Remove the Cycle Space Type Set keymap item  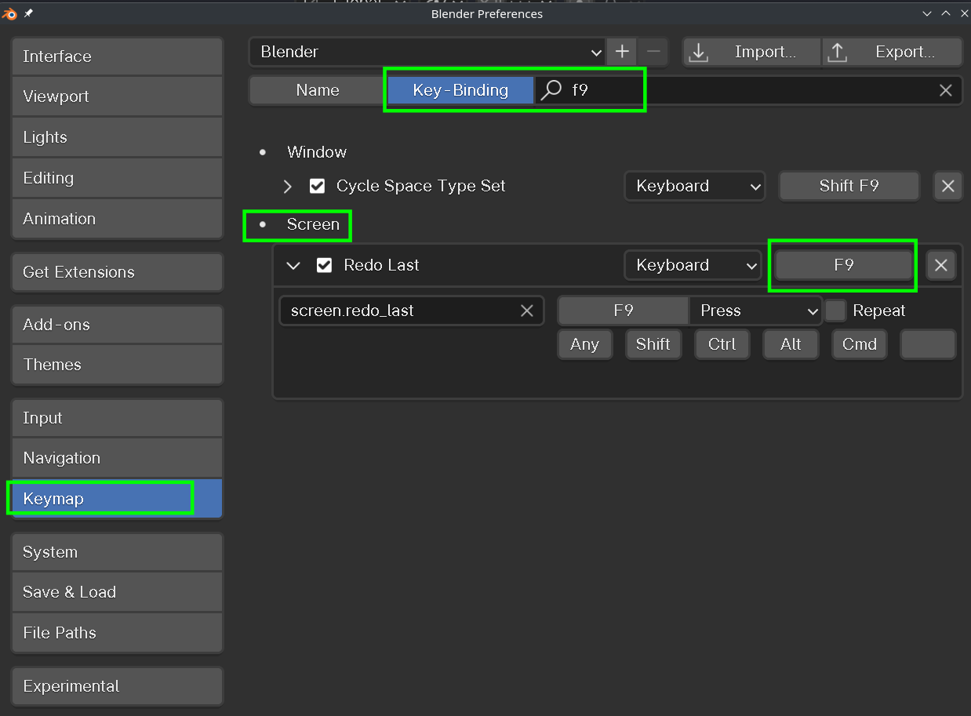[x=947, y=186]
